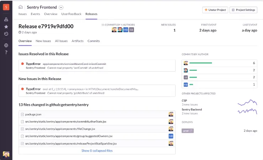The height and width of the screenshot is (160, 263).
Task: Click the commitAuthorStats.jsx file row
Action: point(97,121)
